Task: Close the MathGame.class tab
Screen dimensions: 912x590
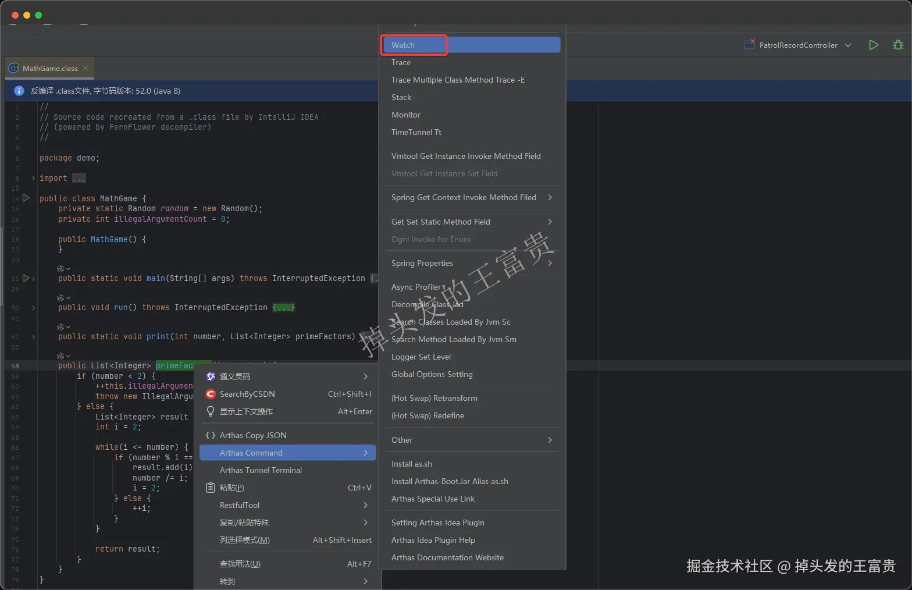Action: click(85, 68)
